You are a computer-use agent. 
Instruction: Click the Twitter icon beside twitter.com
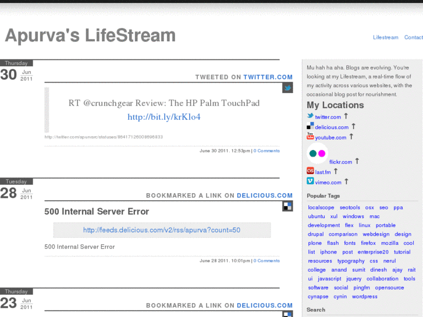(x=310, y=116)
